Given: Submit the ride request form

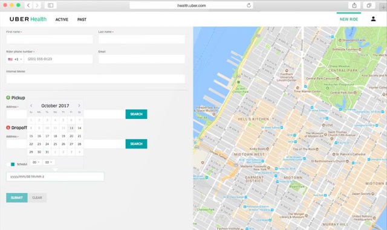Looking at the screenshot, I should click(x=17, y=198).
